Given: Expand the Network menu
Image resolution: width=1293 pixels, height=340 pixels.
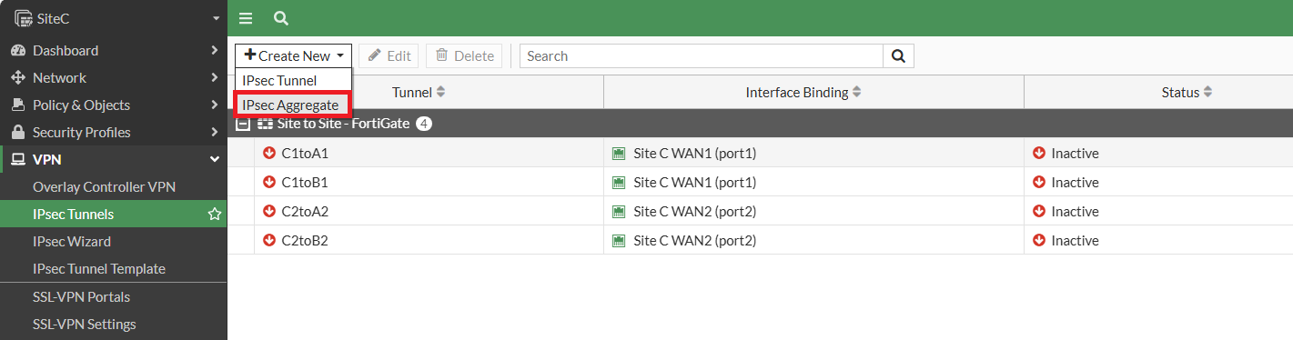Looking at the screenshot, I should [214, 77].
